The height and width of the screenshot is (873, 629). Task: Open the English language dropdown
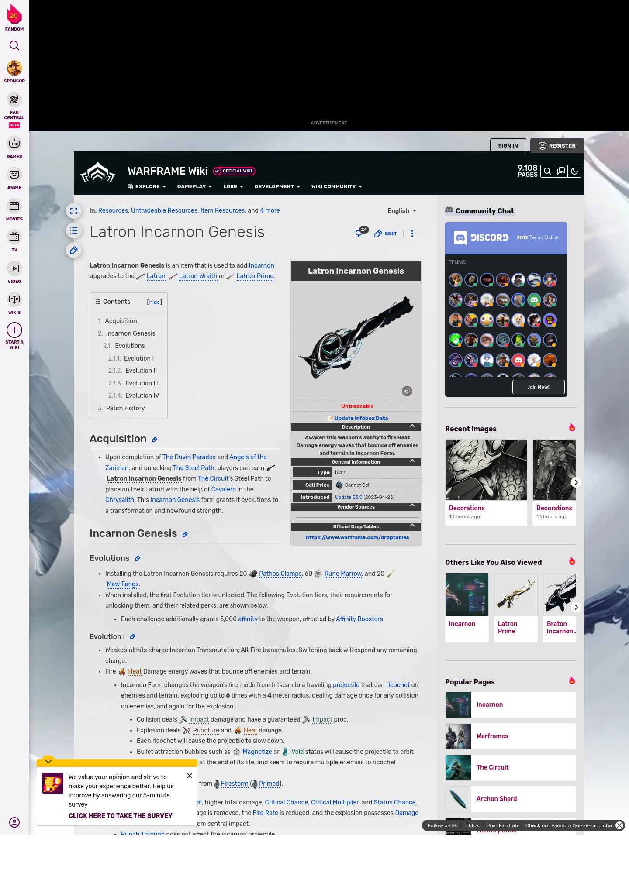402,211
